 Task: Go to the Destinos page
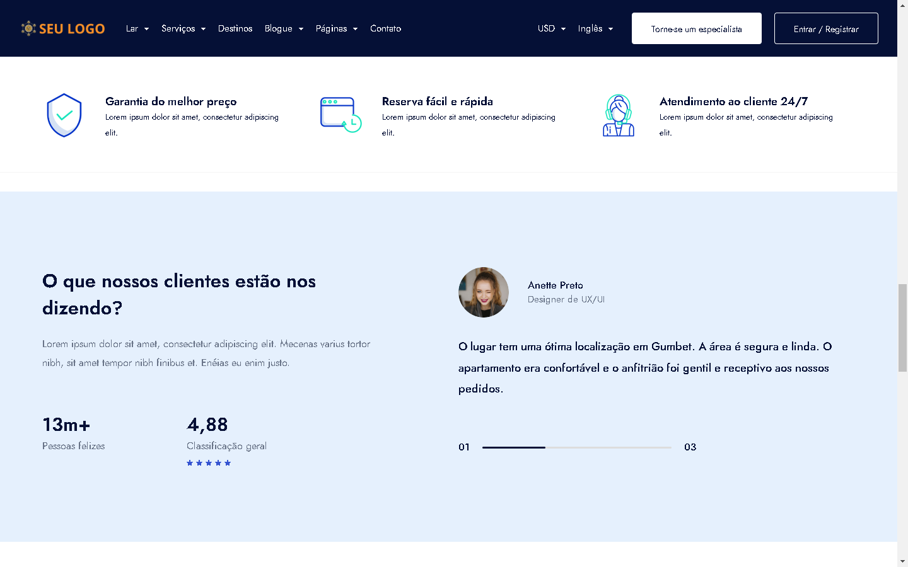(235, 28)
